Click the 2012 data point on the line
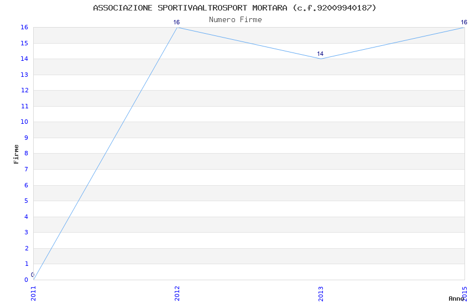470x304 pixels. point(177,28)
